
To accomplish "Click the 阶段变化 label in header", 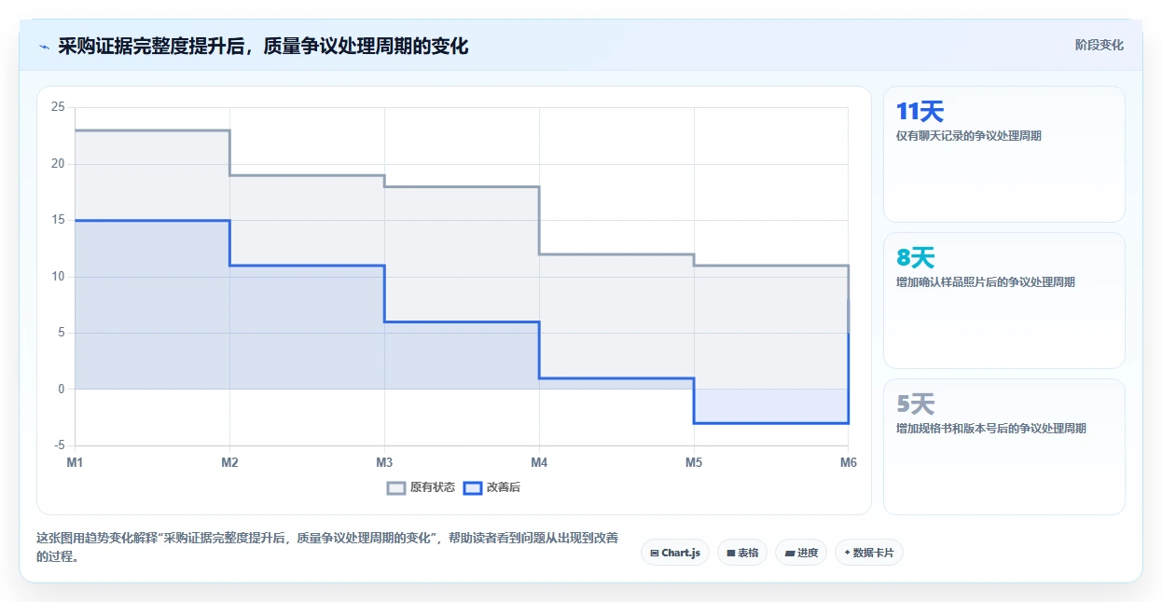I will pos(1100,45).
